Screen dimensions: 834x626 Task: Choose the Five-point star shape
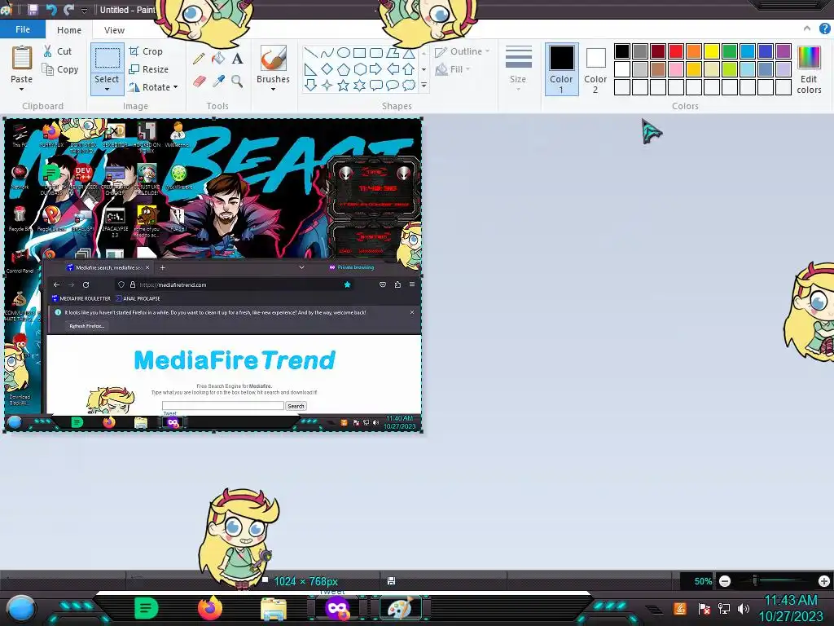[x=344, y=85]
